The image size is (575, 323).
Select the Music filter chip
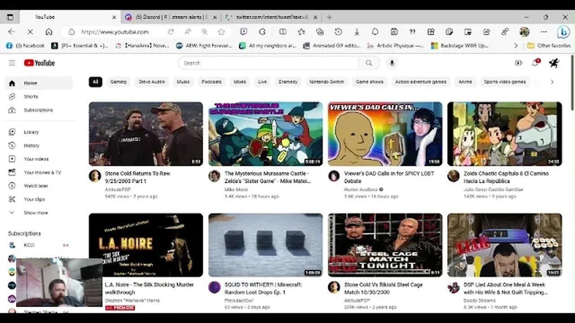(183, 82)
